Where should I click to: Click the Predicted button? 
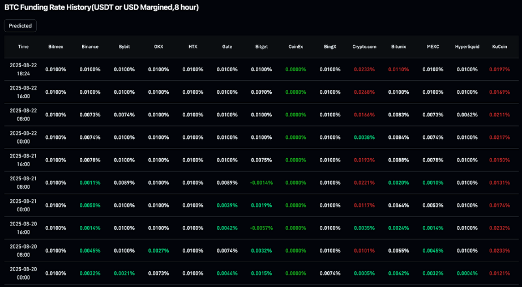point(20,26)
